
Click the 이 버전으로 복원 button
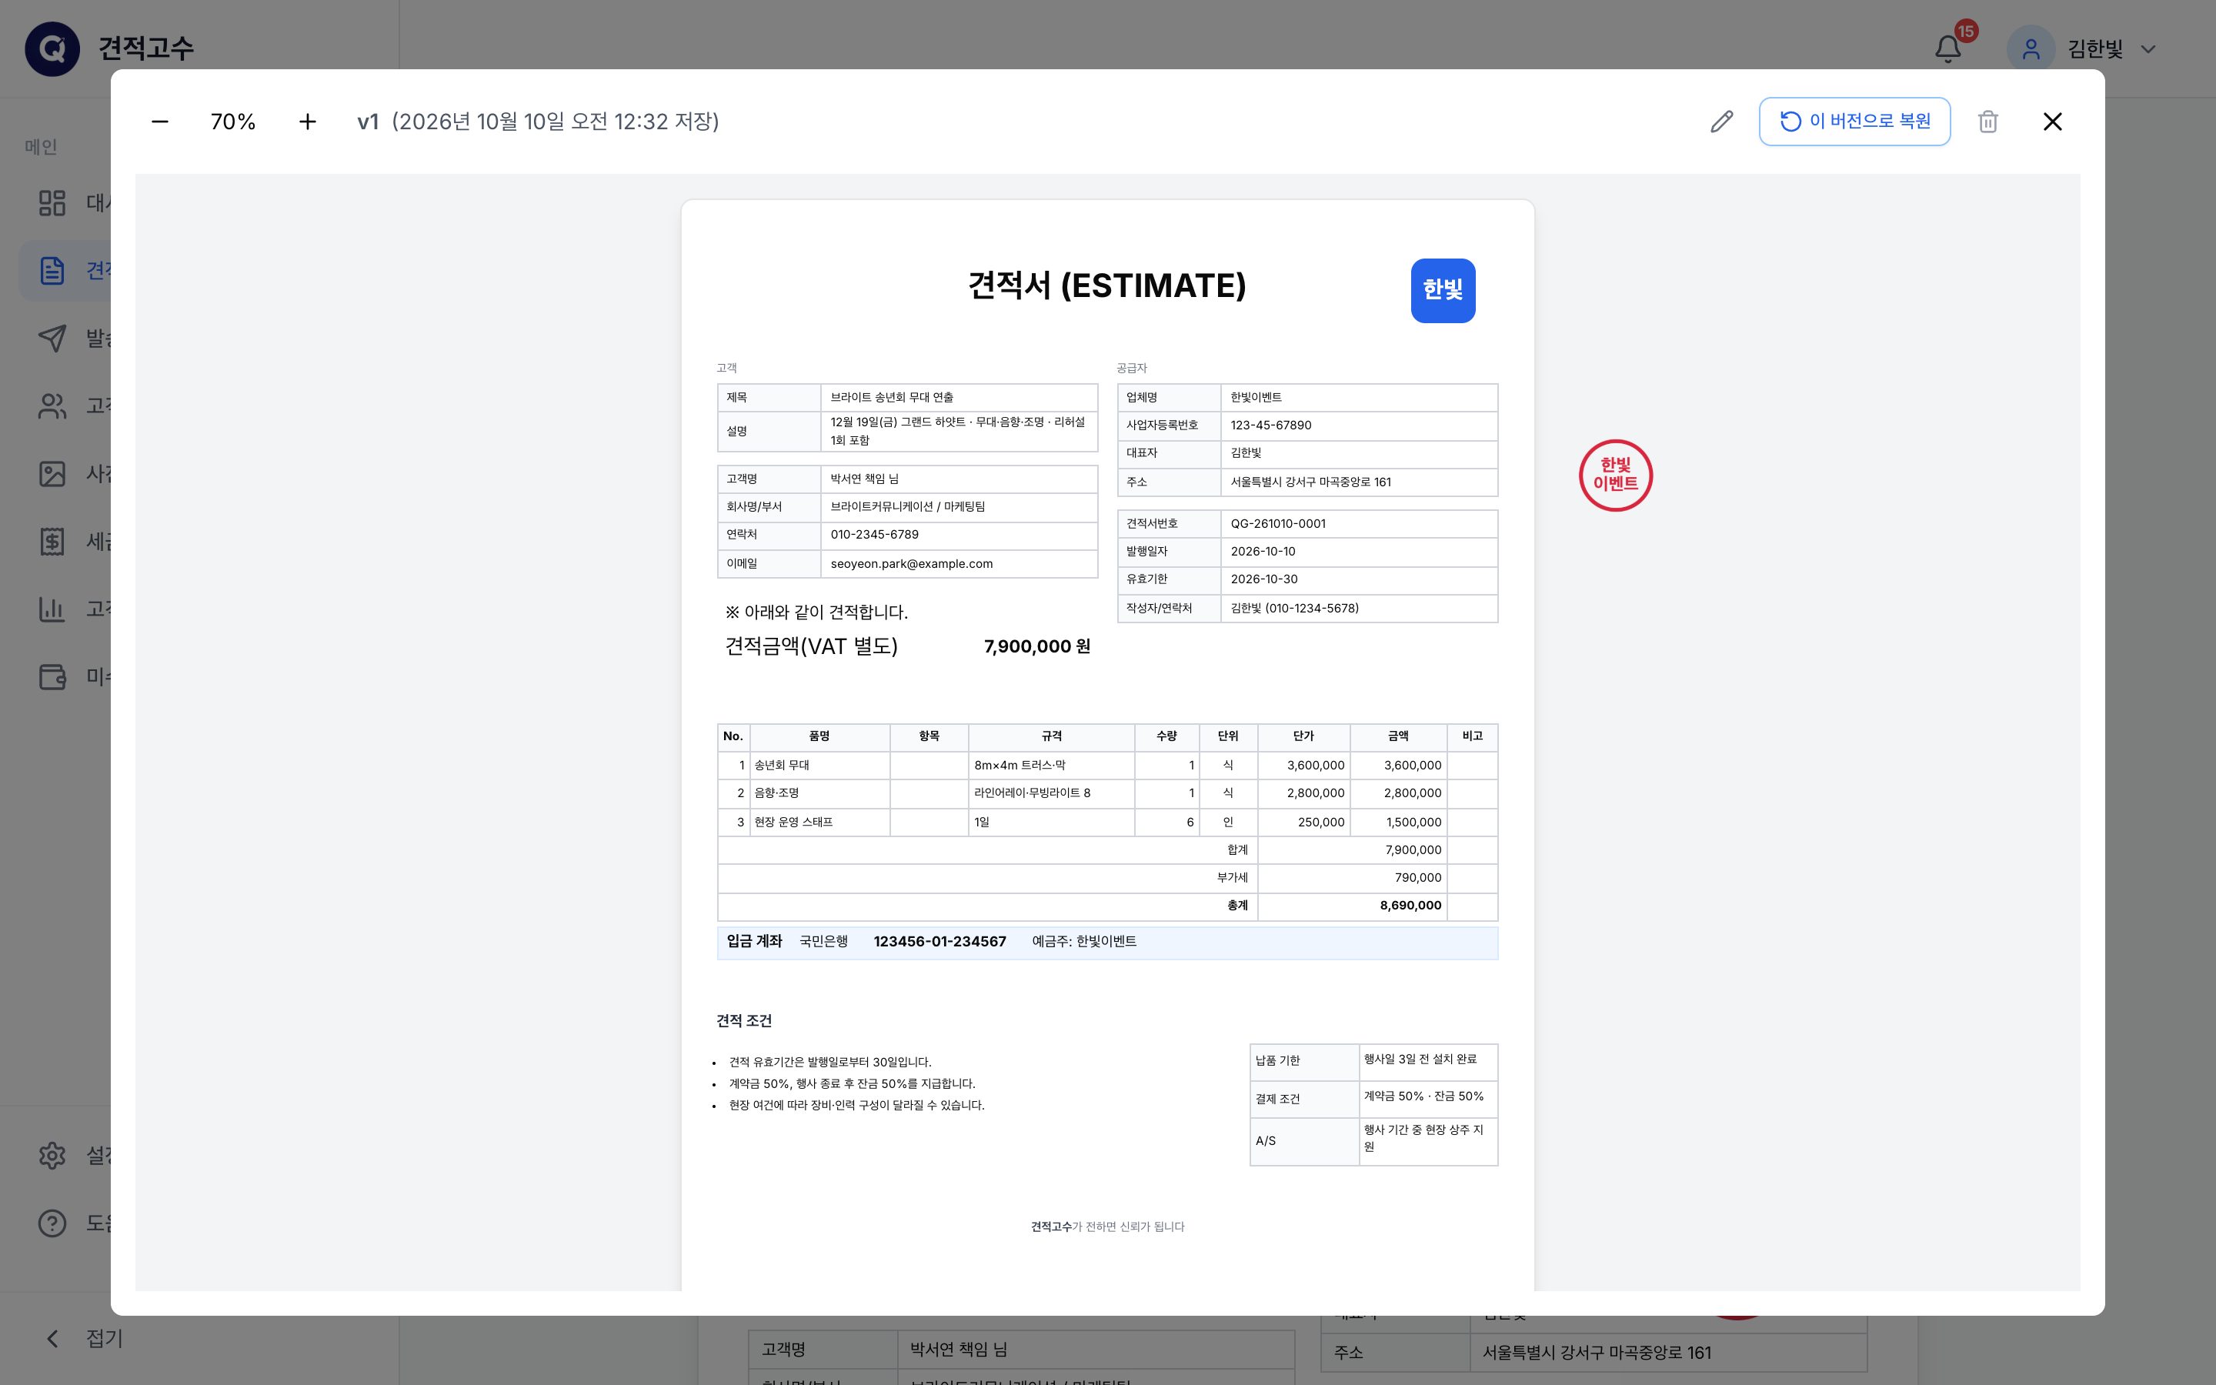click(x=1854, y=122)
